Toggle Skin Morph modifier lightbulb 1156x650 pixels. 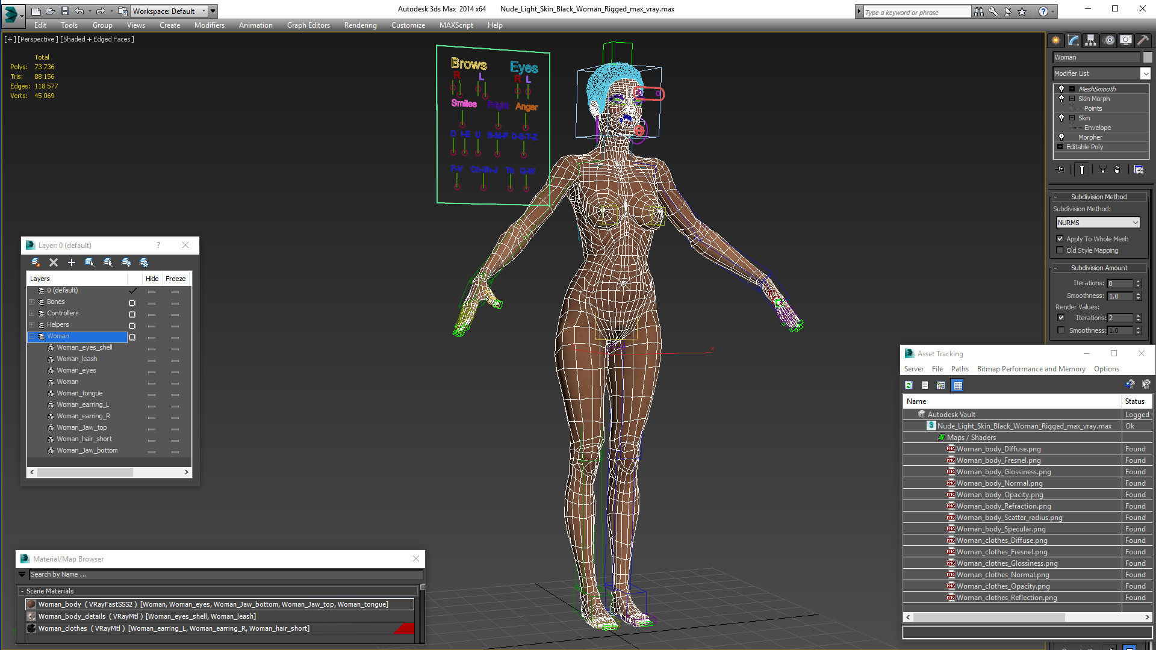click(x=1061, y=99)
